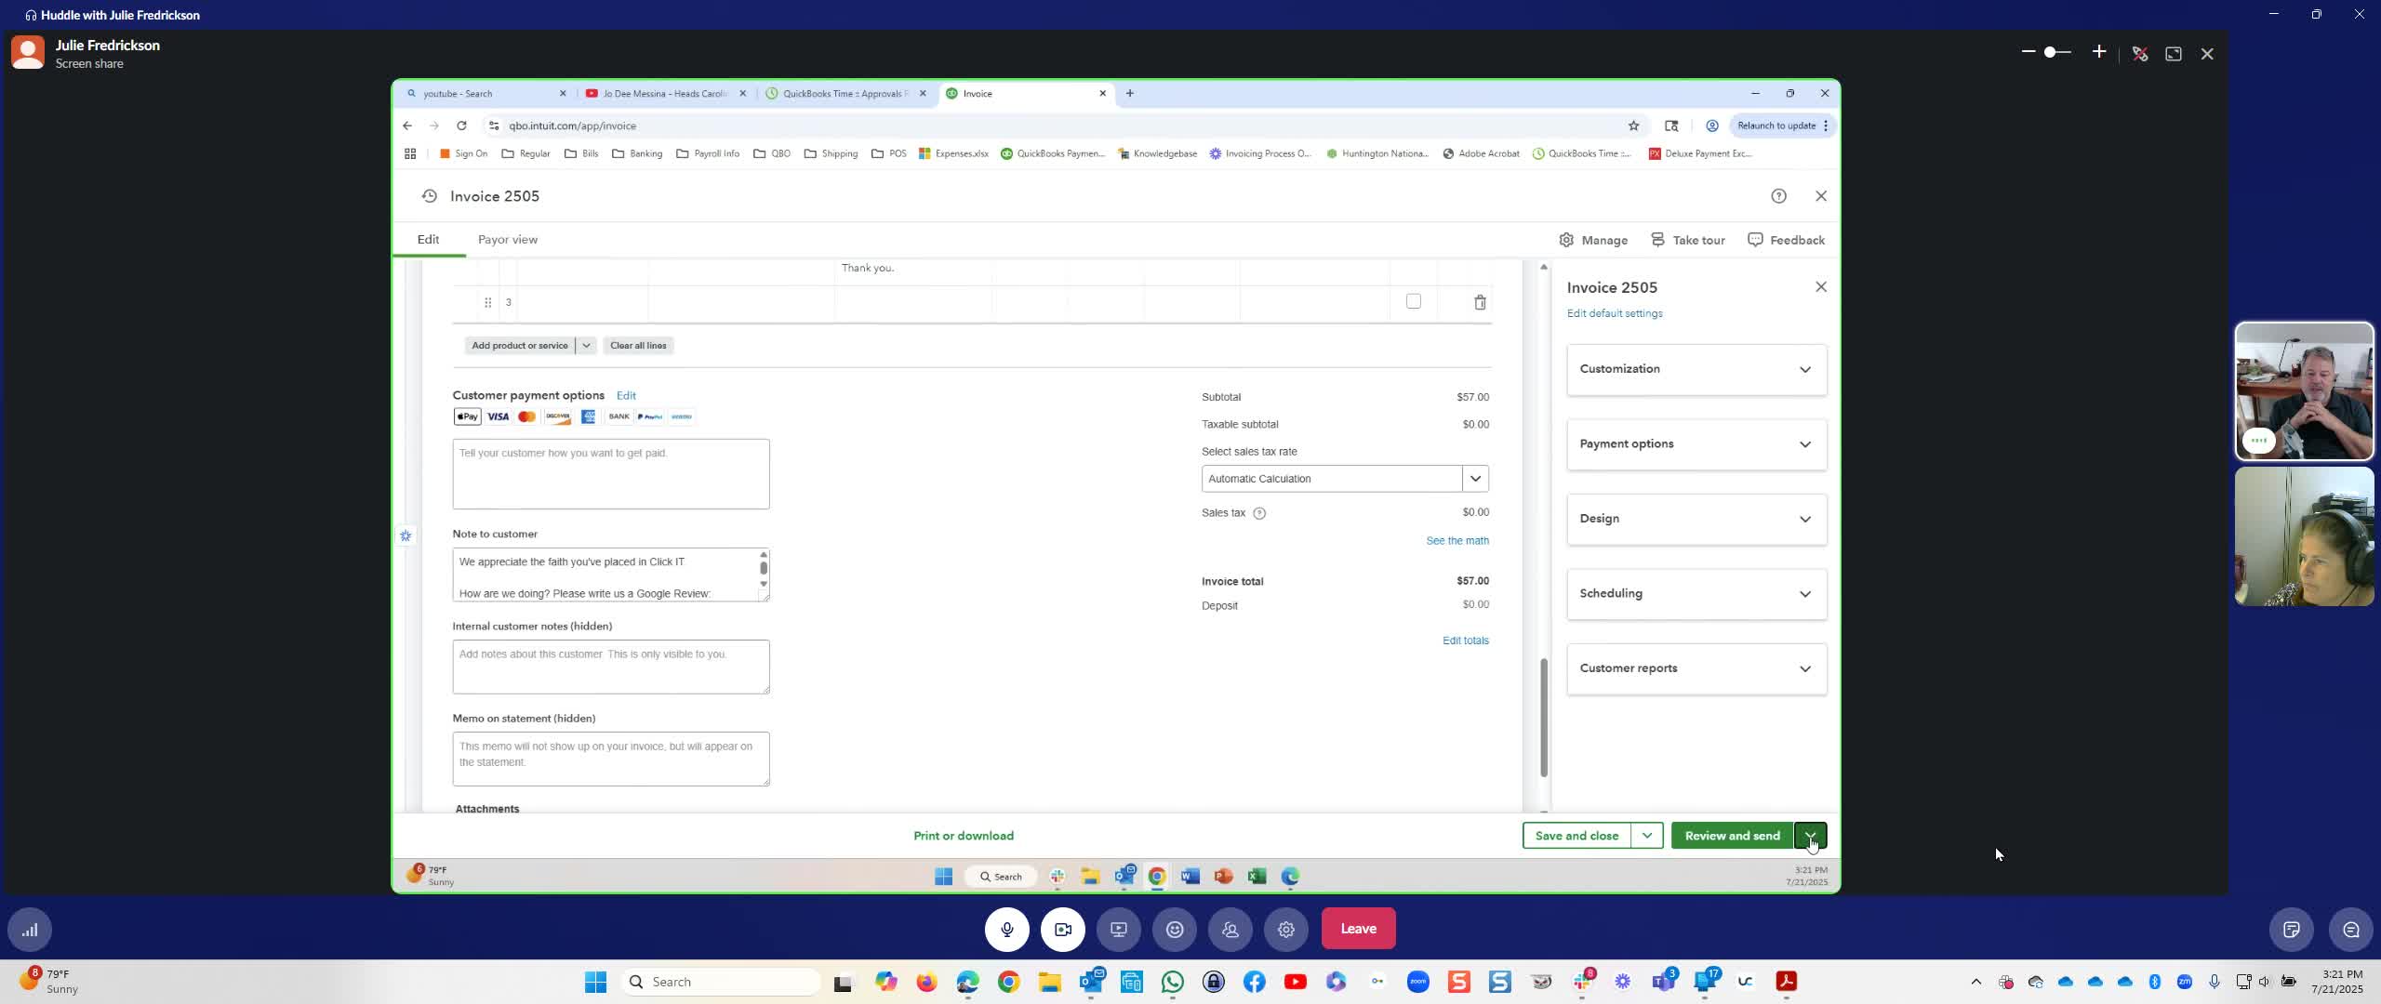
Task: Mute microphone in the huddle controls
Action: [1006, 929]
